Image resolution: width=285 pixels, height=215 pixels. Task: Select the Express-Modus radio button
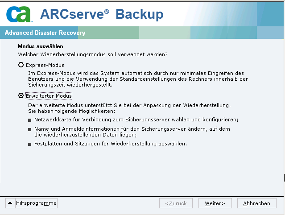[21, 65]
